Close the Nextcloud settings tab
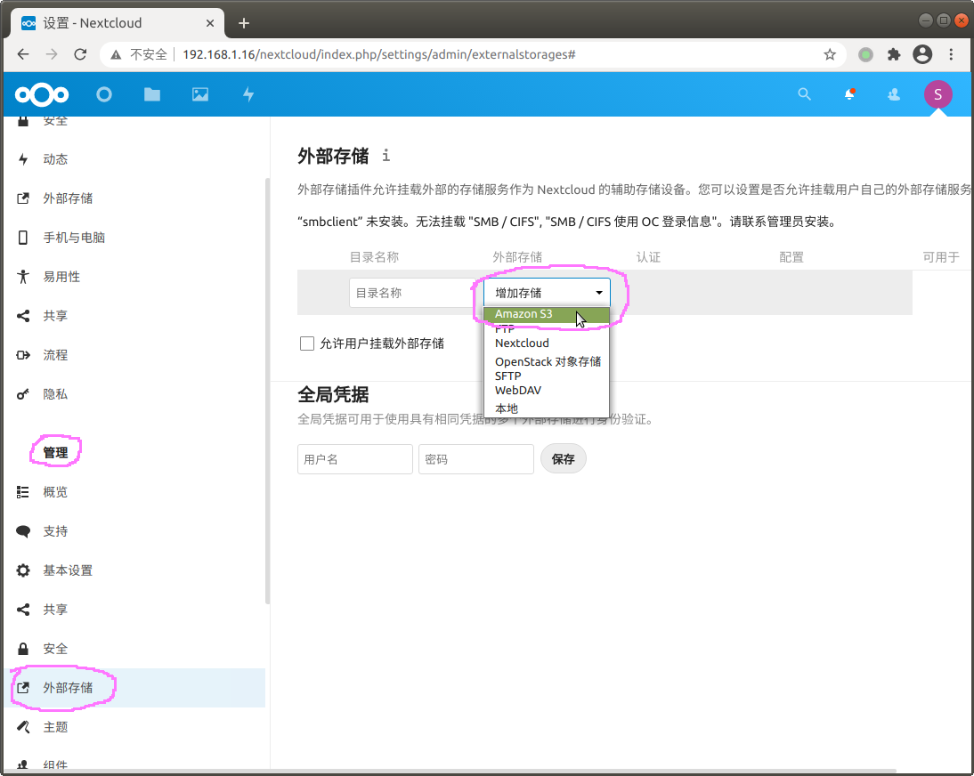The width and height of the screenshot is (974, 776). 210,23
